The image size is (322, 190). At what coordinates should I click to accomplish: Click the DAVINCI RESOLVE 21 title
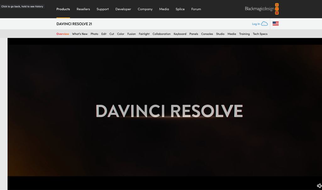[74, 24]
